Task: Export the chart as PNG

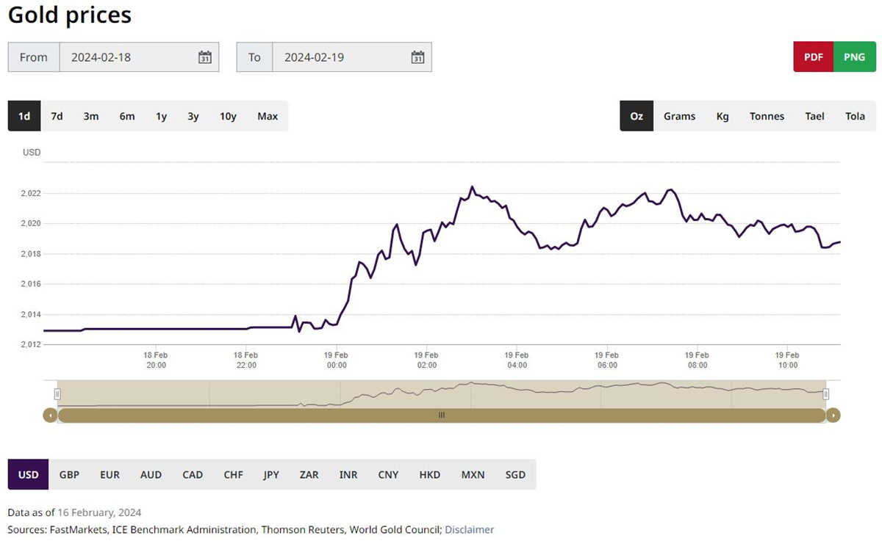Action: [x=854, y=57]
